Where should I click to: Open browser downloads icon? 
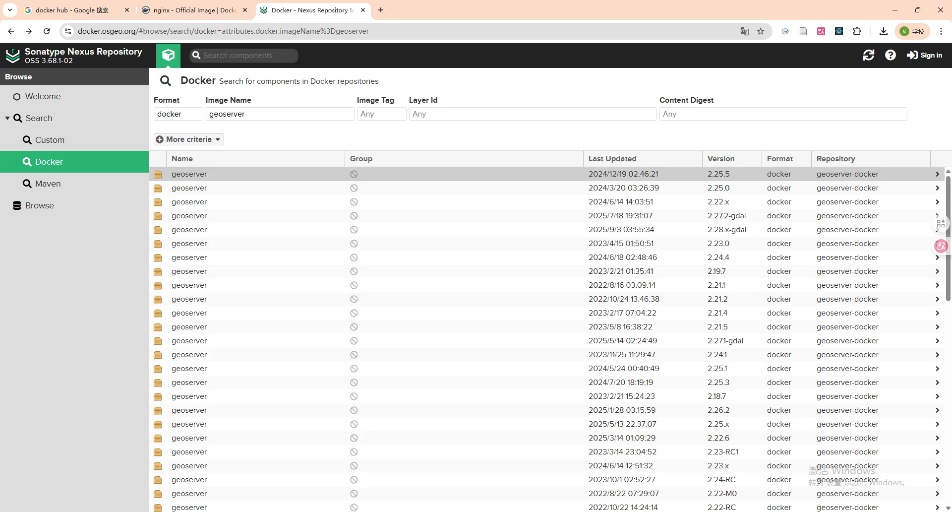(x=883, y=31)
